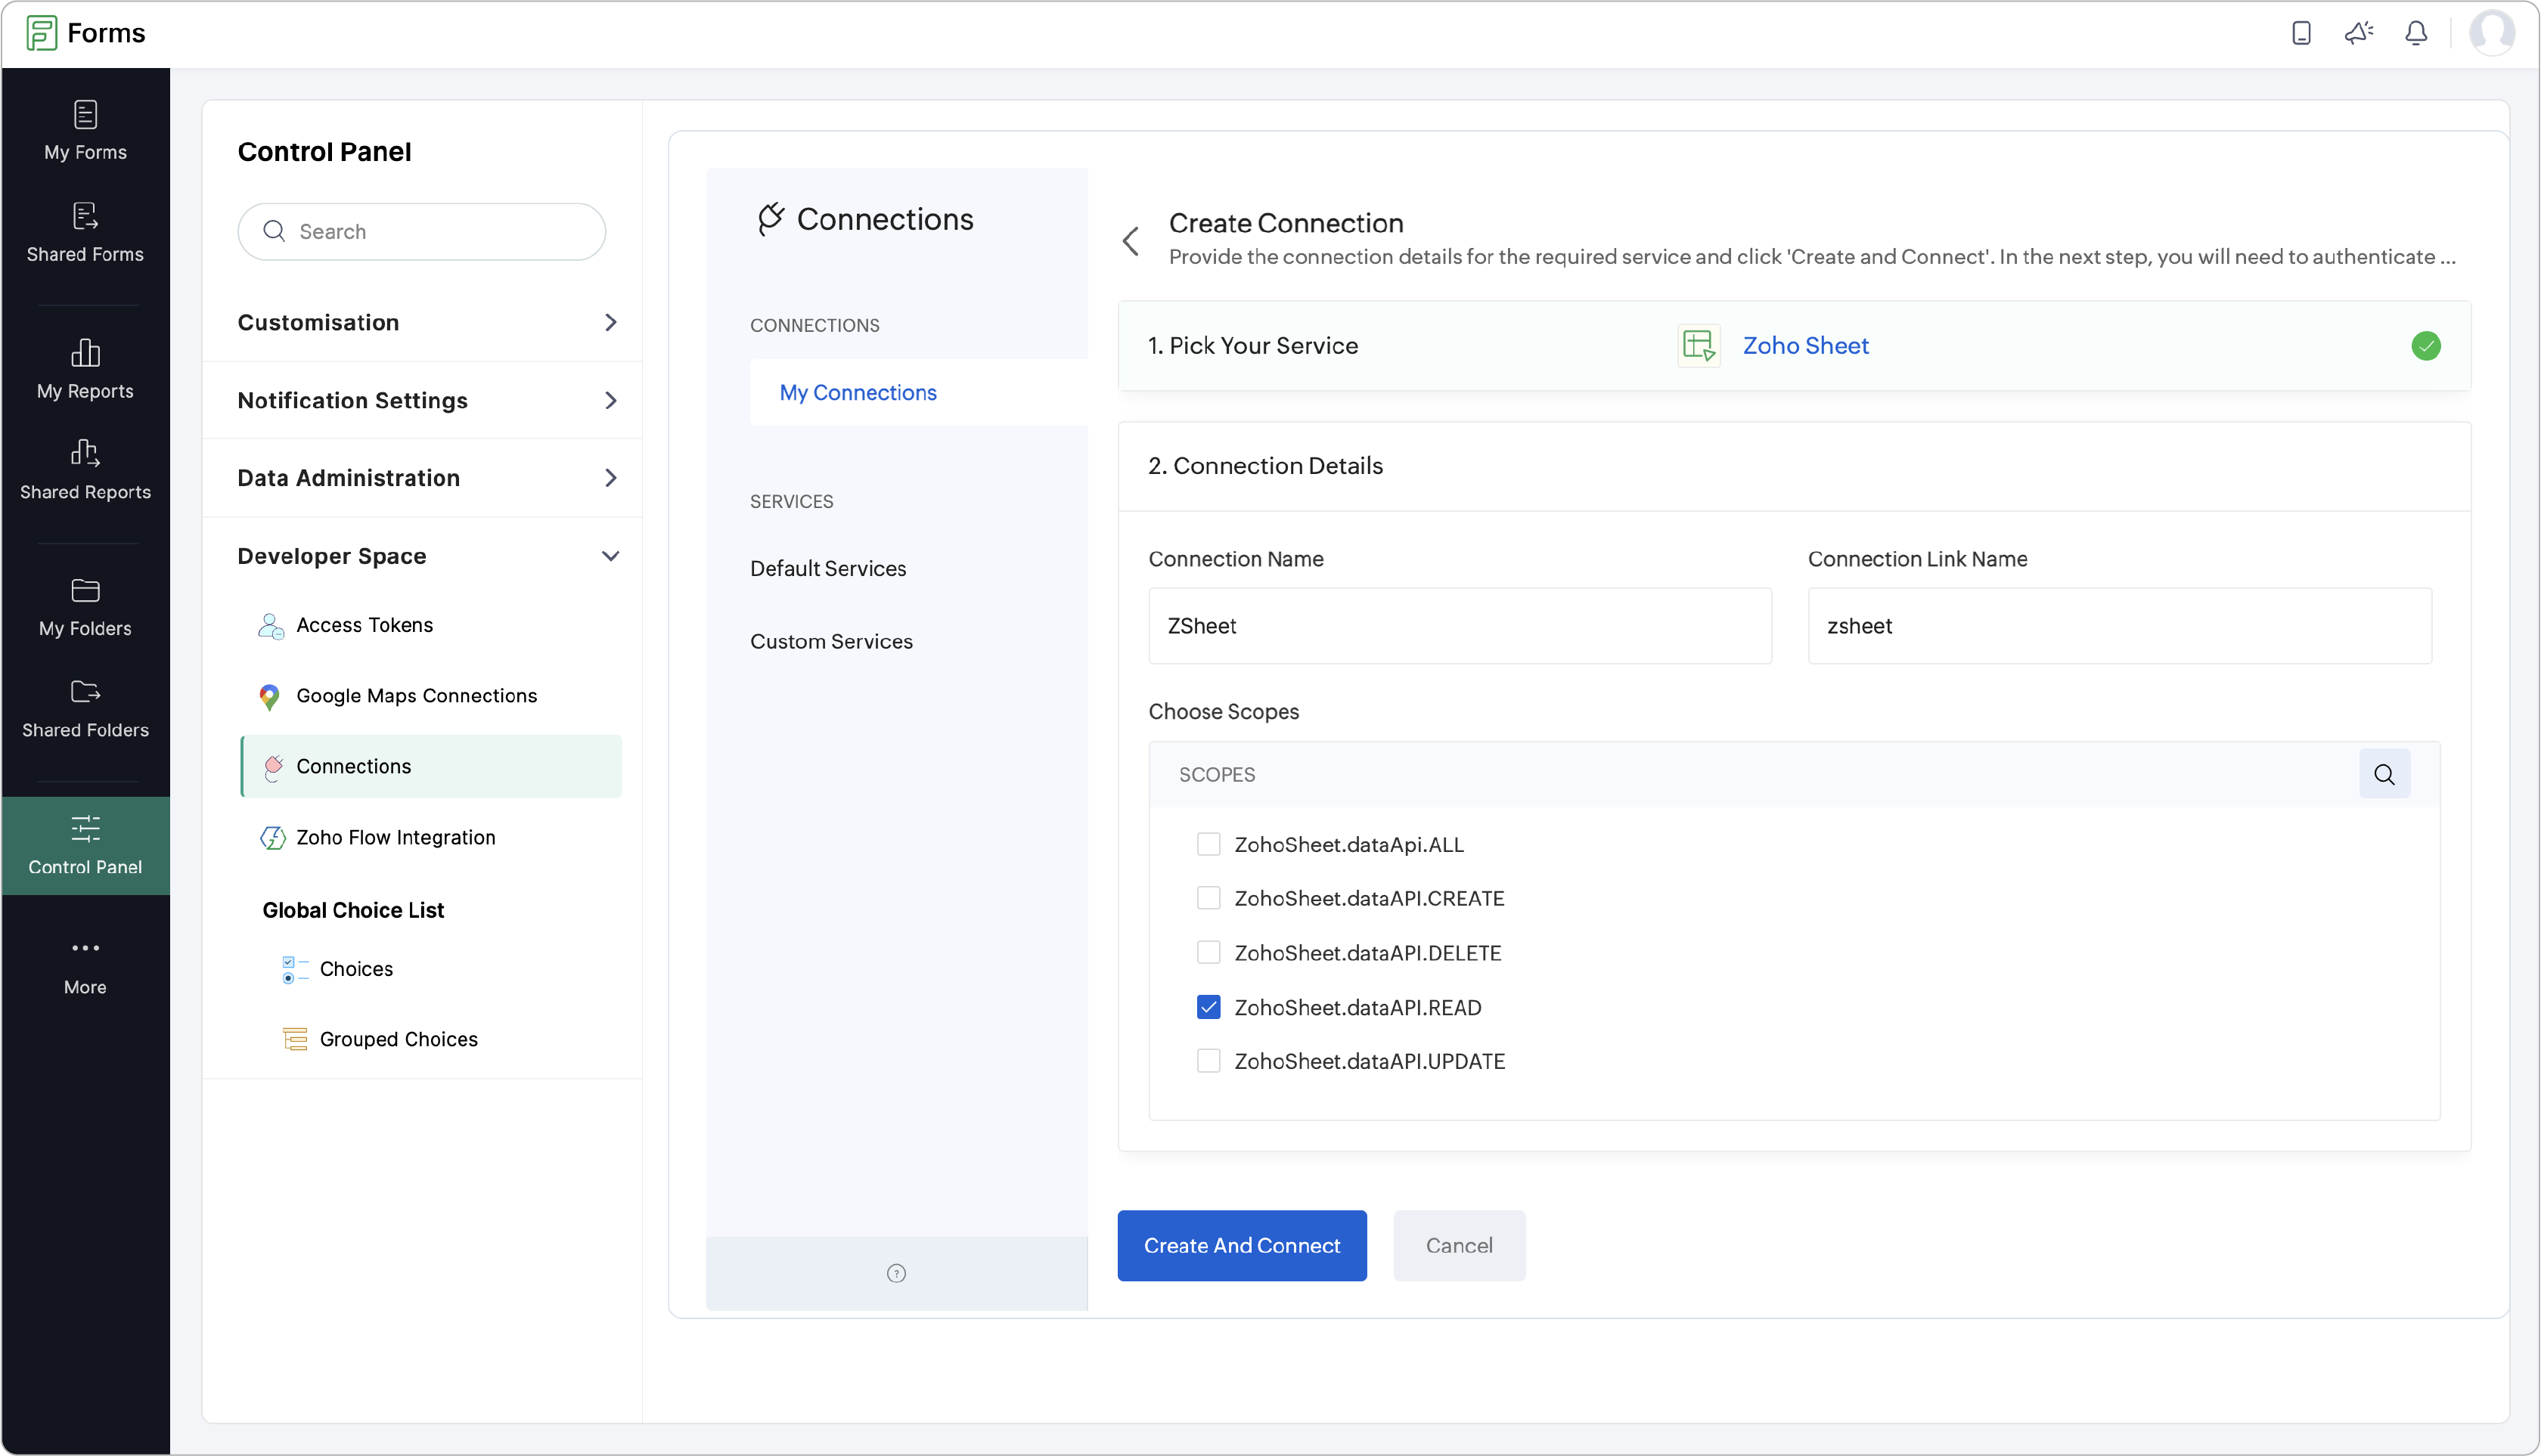Click the announcements megaphone icon
Viewport: 2541px width, 1456px height.
pos(2358,33)
